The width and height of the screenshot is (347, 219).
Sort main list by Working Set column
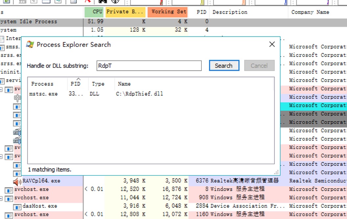click(x=168, y=12)
